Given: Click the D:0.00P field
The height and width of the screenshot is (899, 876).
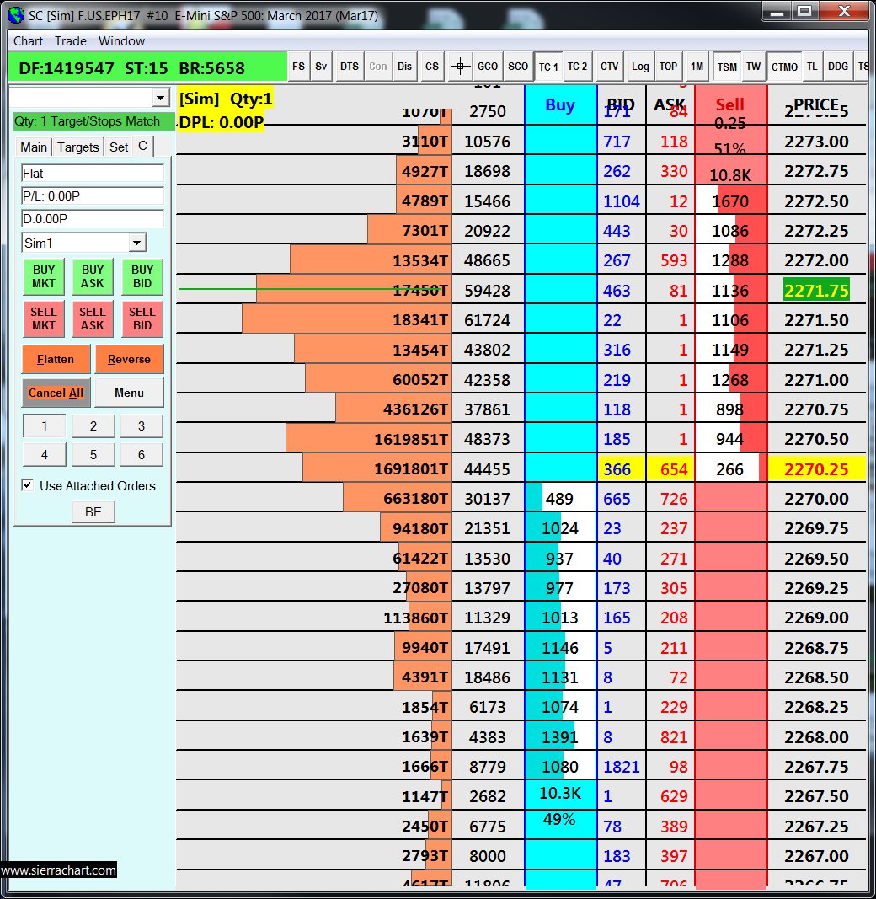Looking at the screenshot, I should (93, 219).
